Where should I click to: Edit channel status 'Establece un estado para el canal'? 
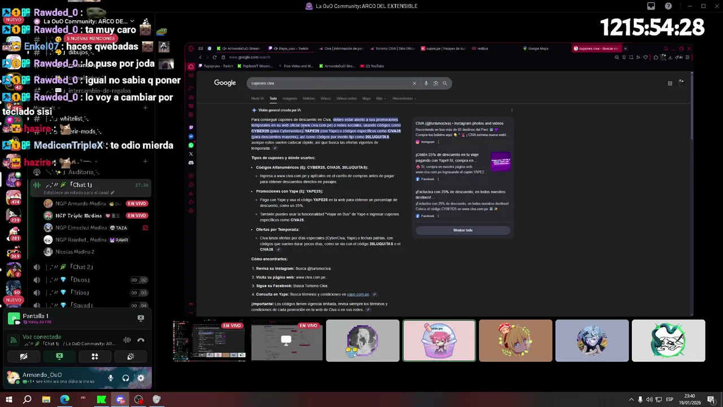pyautogui.click(x=79, y=193)
